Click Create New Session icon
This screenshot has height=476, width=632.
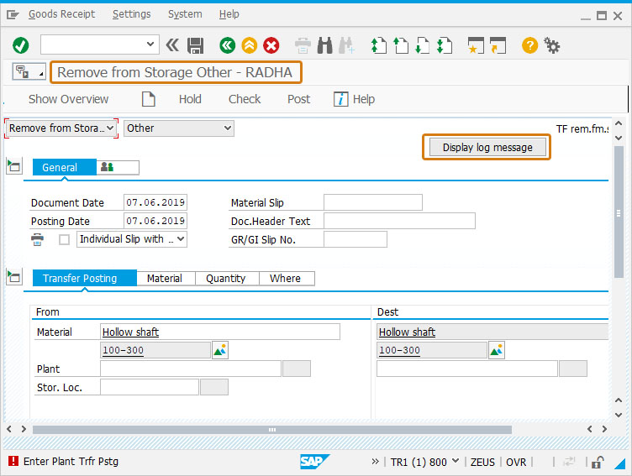pyautogui.click(x=476, y=45)
